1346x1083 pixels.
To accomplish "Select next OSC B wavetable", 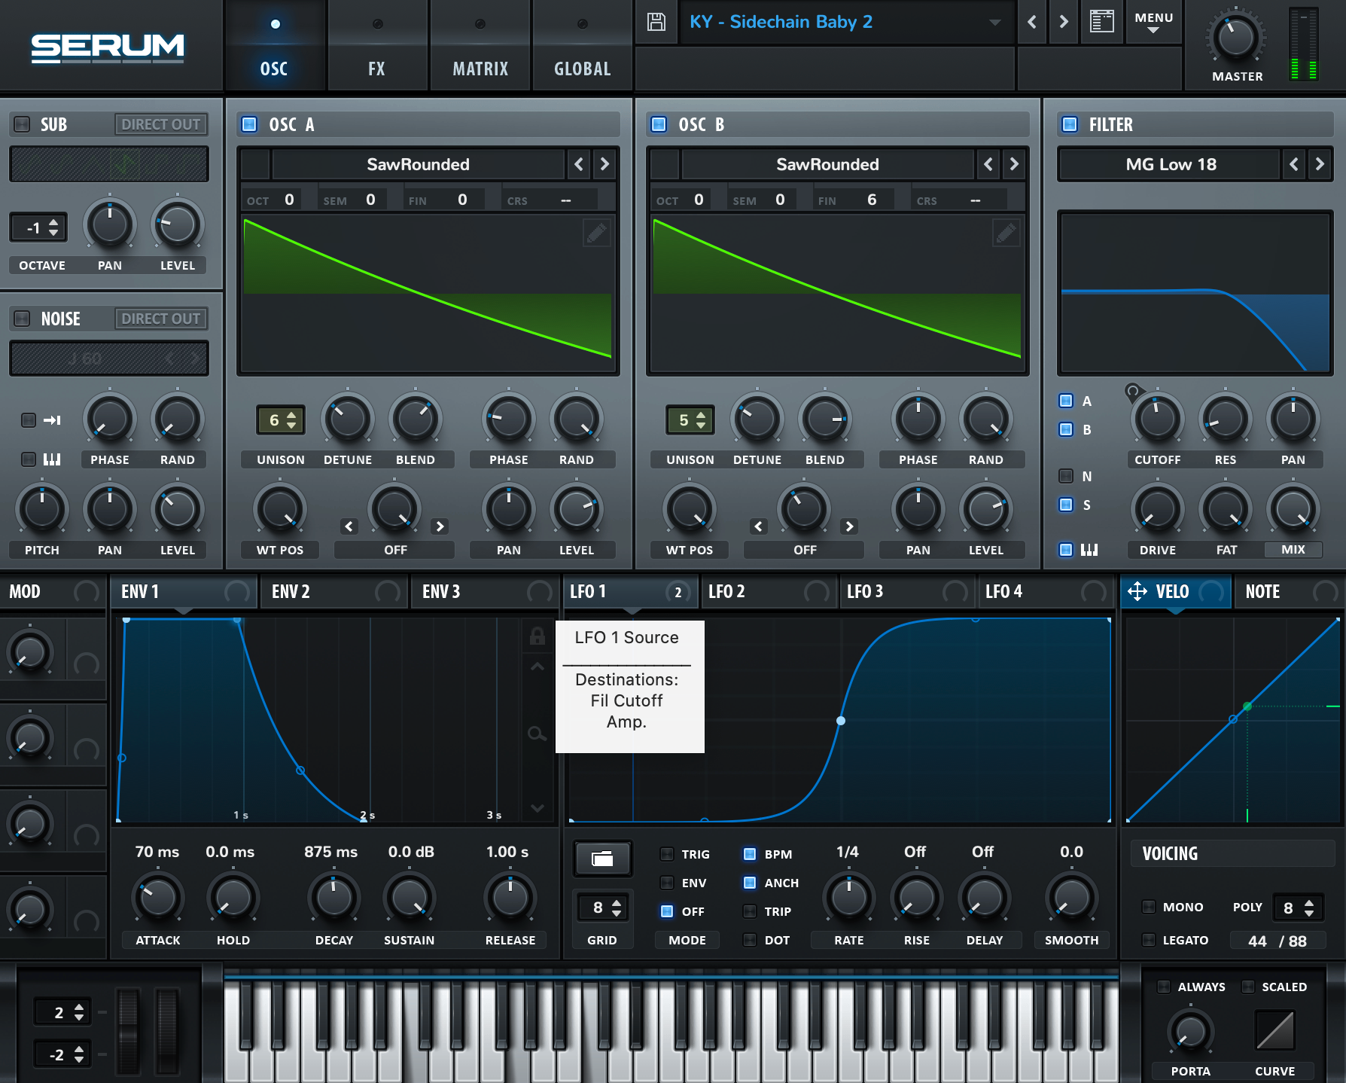I will point(1014,164).
